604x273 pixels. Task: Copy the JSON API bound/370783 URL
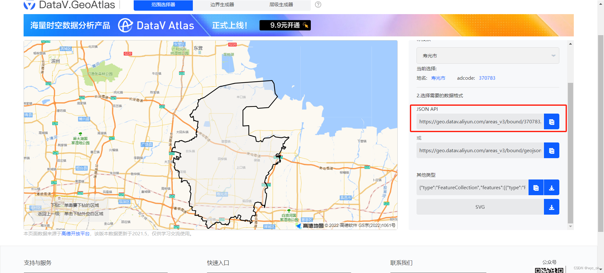pos(551,122)
